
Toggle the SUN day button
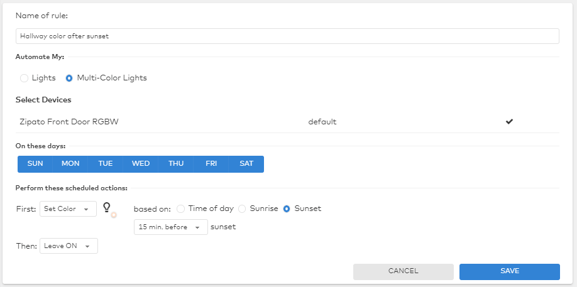click(x=35, y=164)
